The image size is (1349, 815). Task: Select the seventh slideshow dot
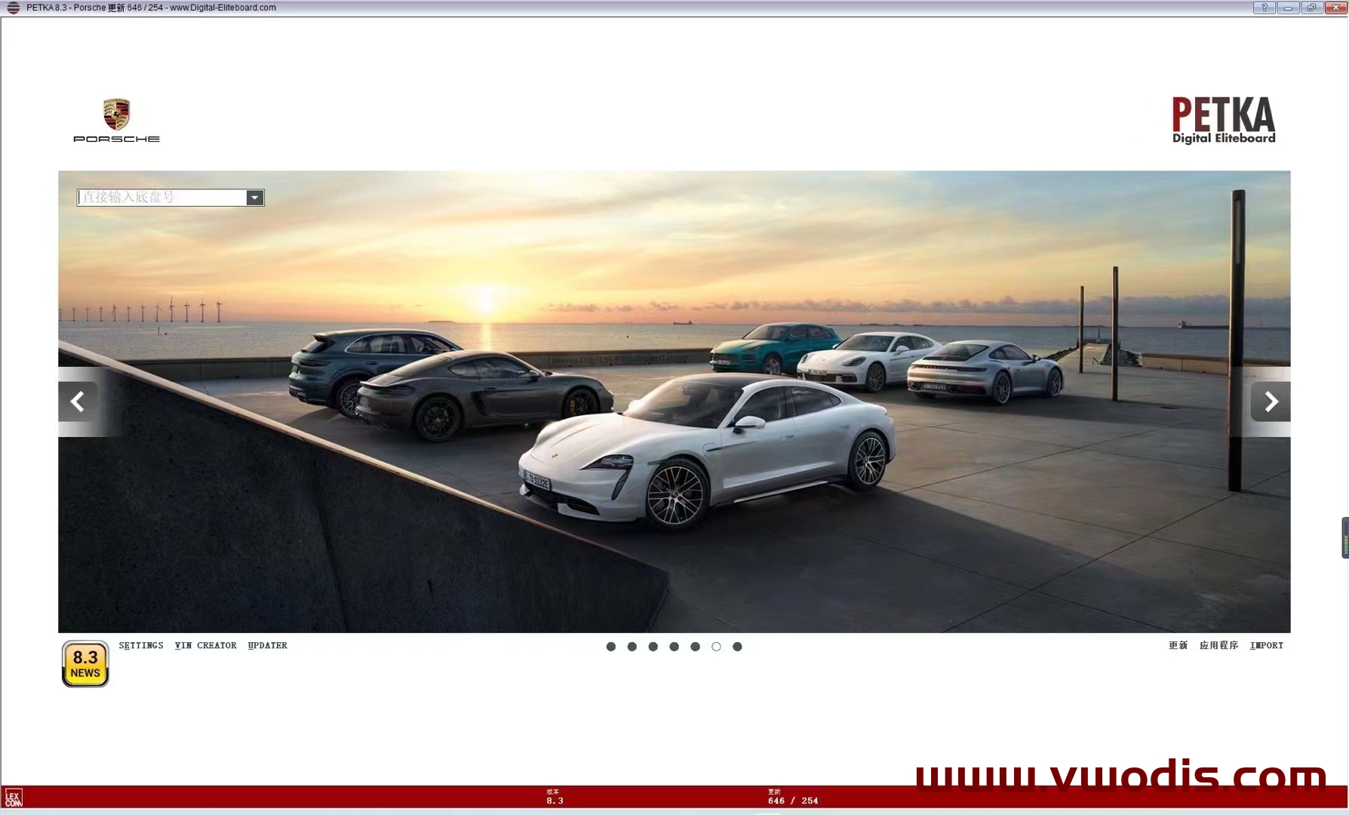point(738,647)
